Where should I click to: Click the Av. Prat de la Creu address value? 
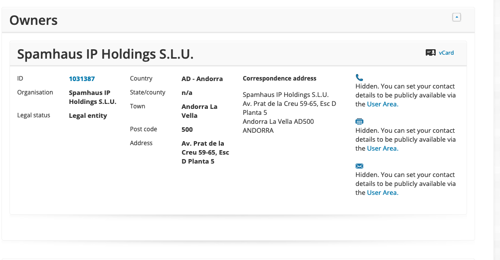[x=205, y=152]
